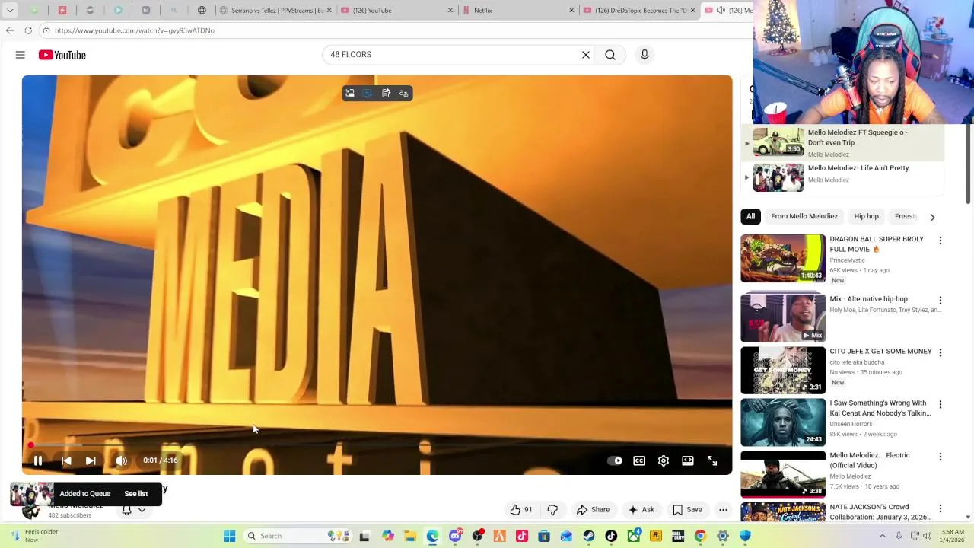The image size is (974, 548).
Task: Show hidden system tray icons
Action: coord(883,536)
